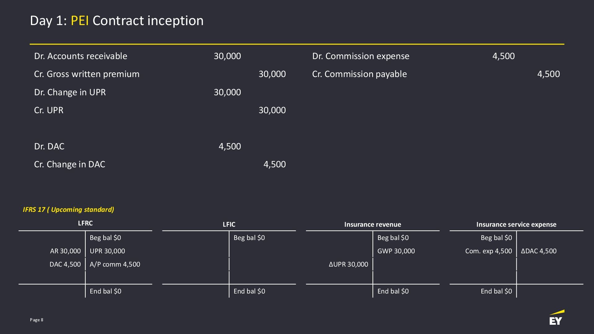Click the slide title 'Day 1: PEI Contract inception'
Screen dimensions: 594x334
(x=117, y=21)
